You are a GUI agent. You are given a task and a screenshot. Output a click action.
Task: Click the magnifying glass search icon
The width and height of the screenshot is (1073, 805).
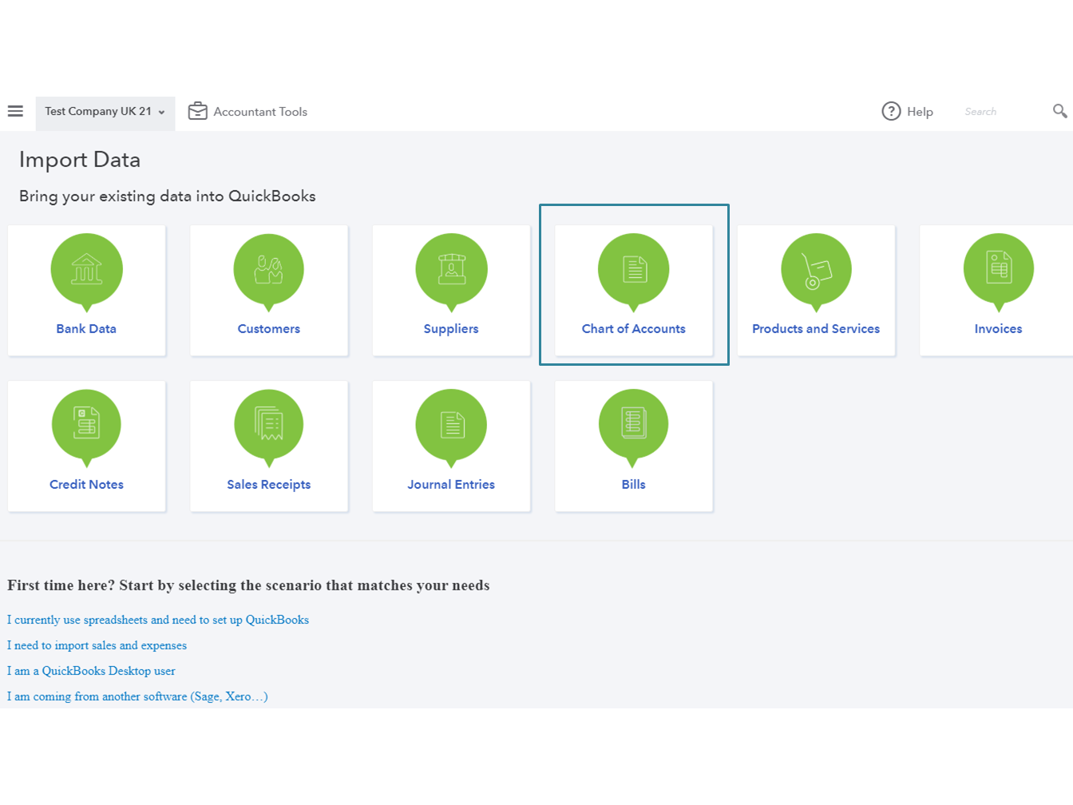[1059, 111]
